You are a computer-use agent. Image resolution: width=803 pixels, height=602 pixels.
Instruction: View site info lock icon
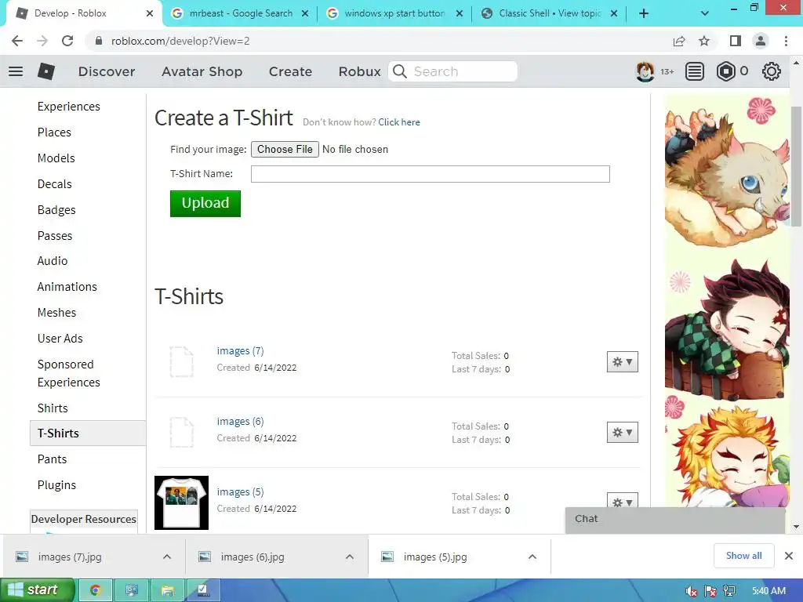coord(99,41)
